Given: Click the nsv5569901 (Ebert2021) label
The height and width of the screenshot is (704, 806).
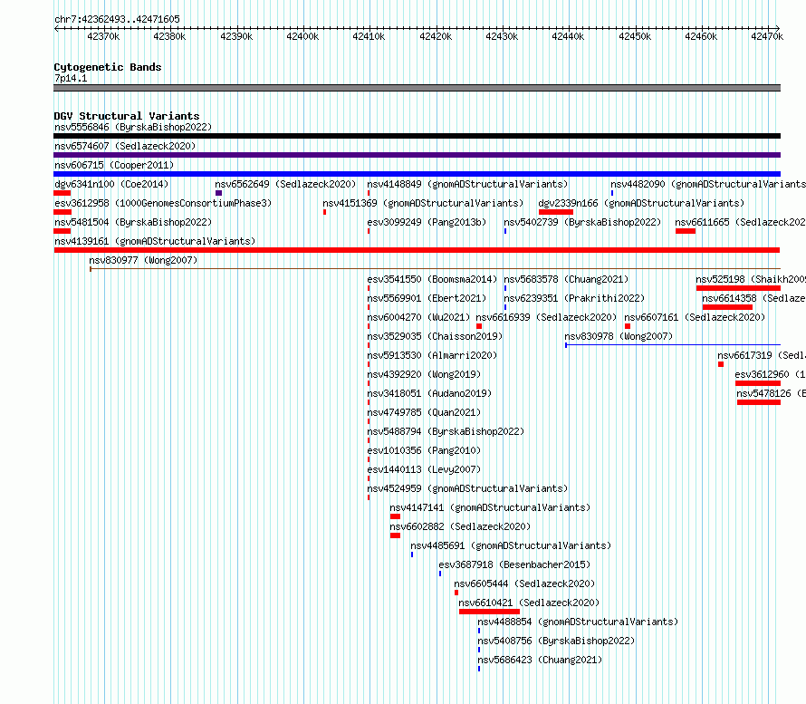Looking at the screenshot, I should pos(427,298).
